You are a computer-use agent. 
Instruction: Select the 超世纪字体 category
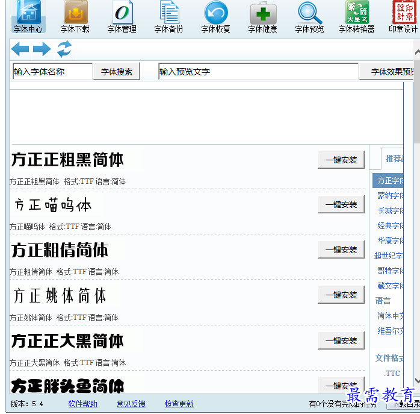388,256
